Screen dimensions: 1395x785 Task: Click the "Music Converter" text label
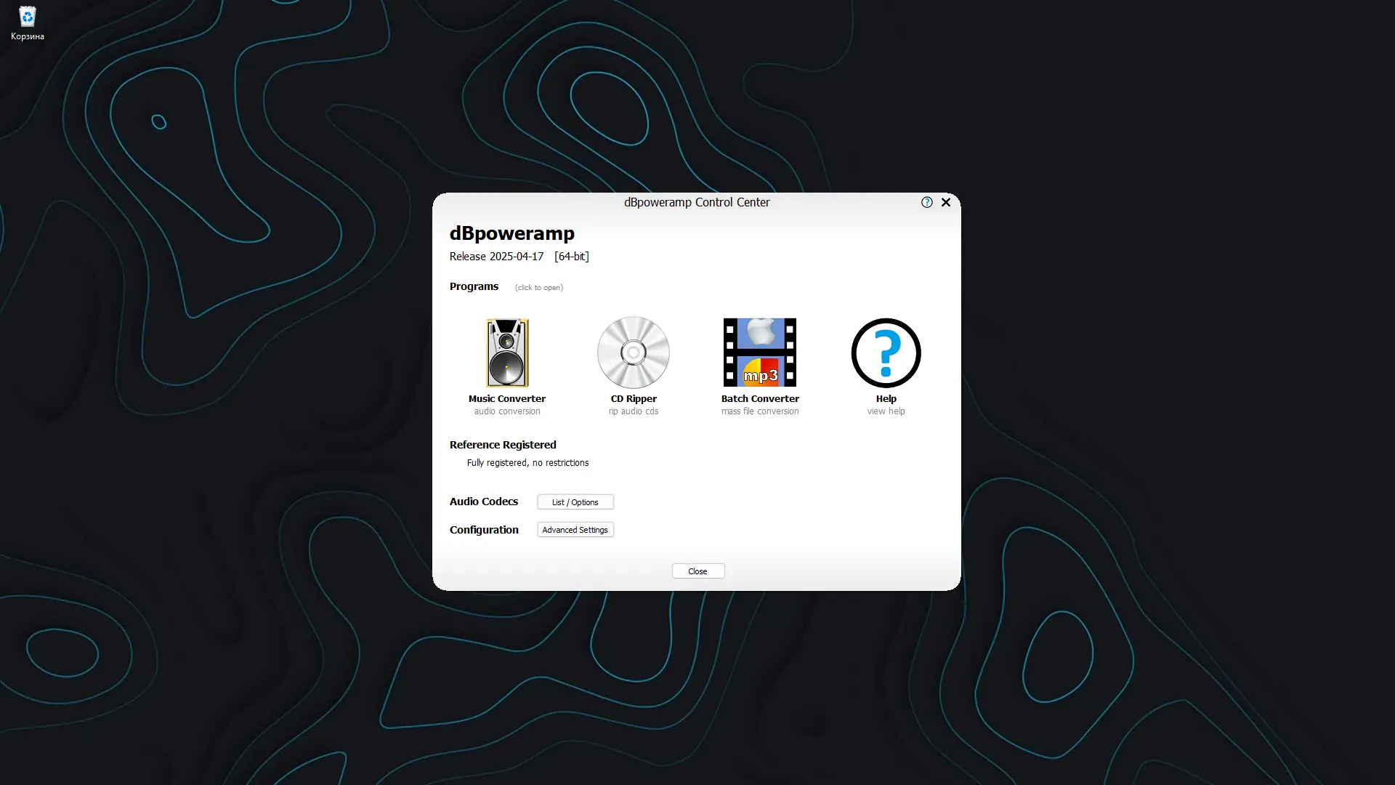point(506,399)
